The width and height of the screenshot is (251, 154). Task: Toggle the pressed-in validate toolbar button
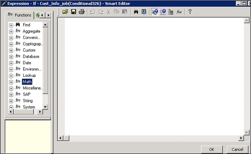(155, 12)
